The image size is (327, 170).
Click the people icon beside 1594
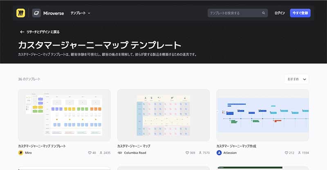299,153
